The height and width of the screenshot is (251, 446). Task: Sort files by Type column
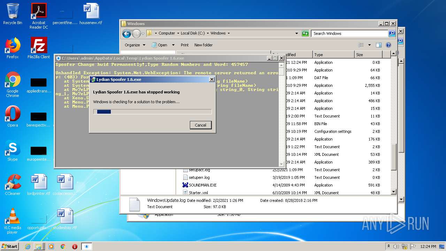pyautogui.click(x=333, y=55)
